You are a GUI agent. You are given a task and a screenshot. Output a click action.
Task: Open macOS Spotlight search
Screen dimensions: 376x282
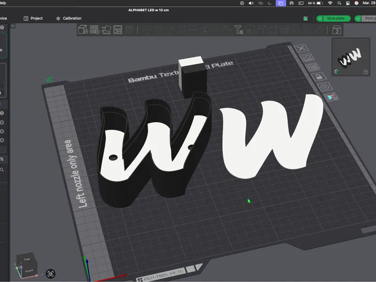(339, 3)
